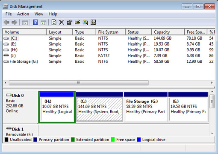Open the View menu
Image resolution: width=218 pixels, height=154 pixels.
[x=39, y=14]
